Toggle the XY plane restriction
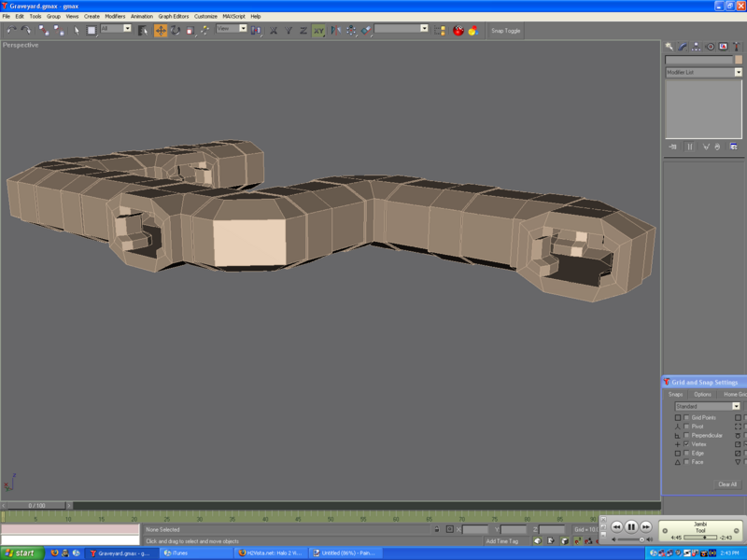The width and height of the screenshot is (747, 560). (x=318, y=31)
